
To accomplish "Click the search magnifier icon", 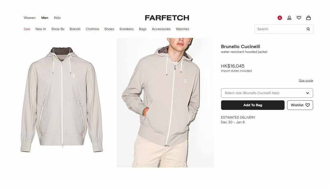I will click(308, 29).
